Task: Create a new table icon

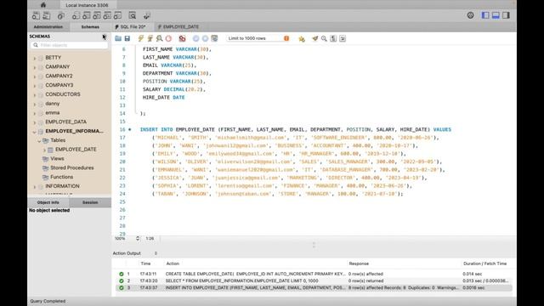Action: [x=87, y=15]
